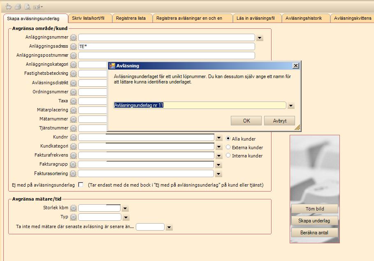Screen dimensions: 374x261
Task: Click gear icon next to Kundnr
Action: coord(74,137)
